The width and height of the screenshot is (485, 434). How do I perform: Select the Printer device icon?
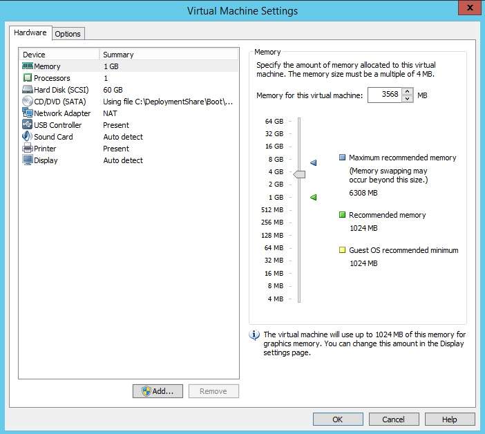[x=28, y=149]
